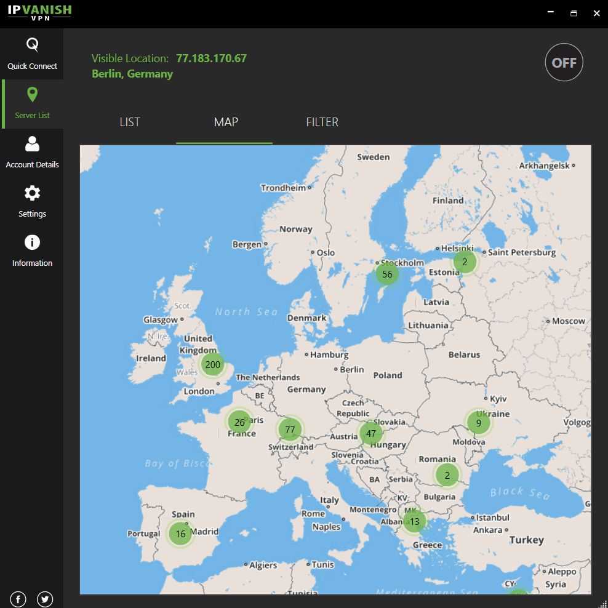Click the Belarus country label on map
The width and height of the screenshot is (608, 608).
[464, 354]
